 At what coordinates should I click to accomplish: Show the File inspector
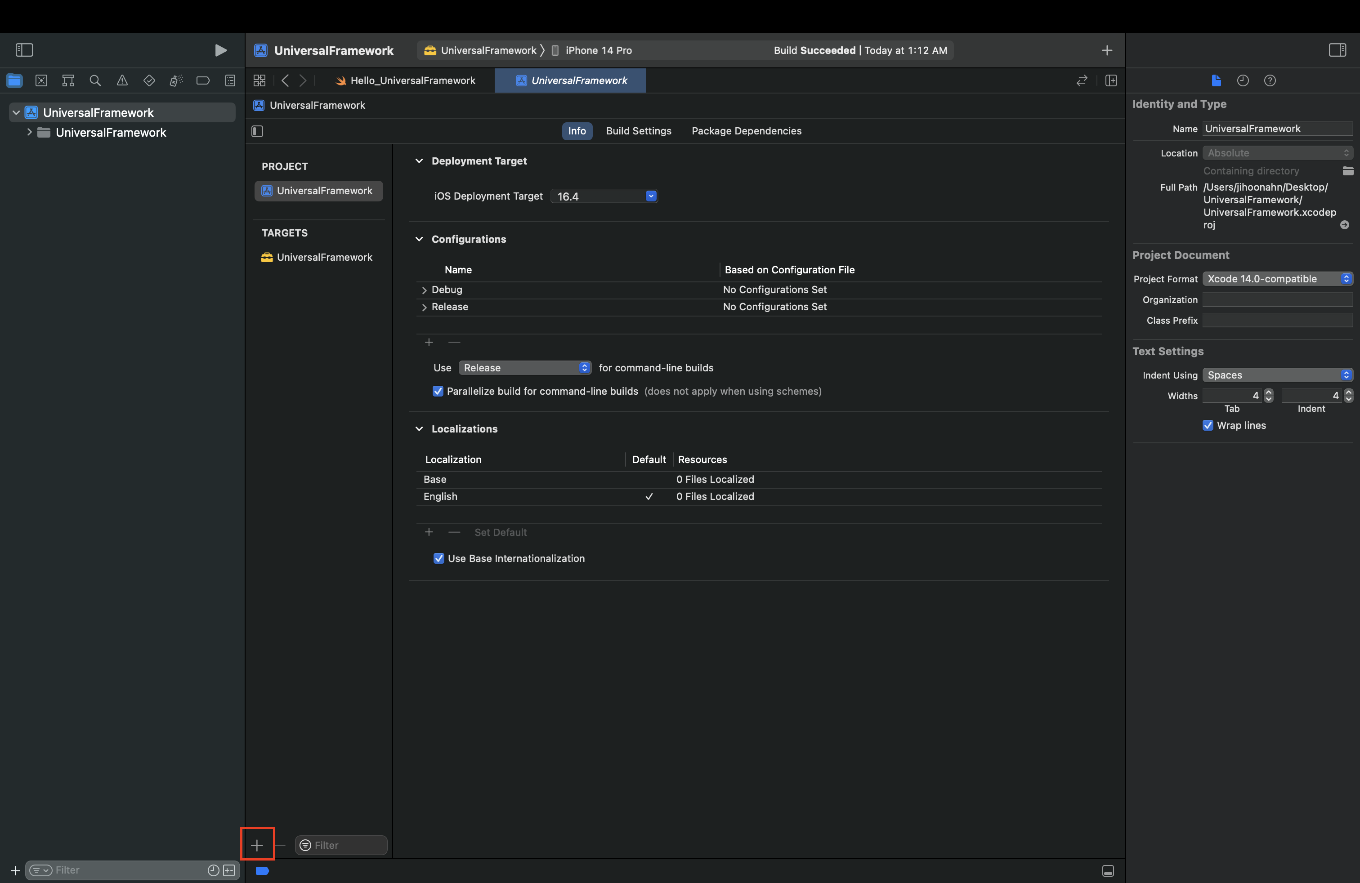point(1216,80)
